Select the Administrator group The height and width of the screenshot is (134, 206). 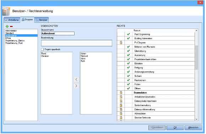pos(11,31)
